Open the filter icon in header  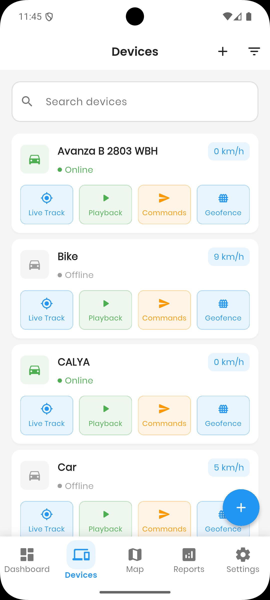pos(254,51)
